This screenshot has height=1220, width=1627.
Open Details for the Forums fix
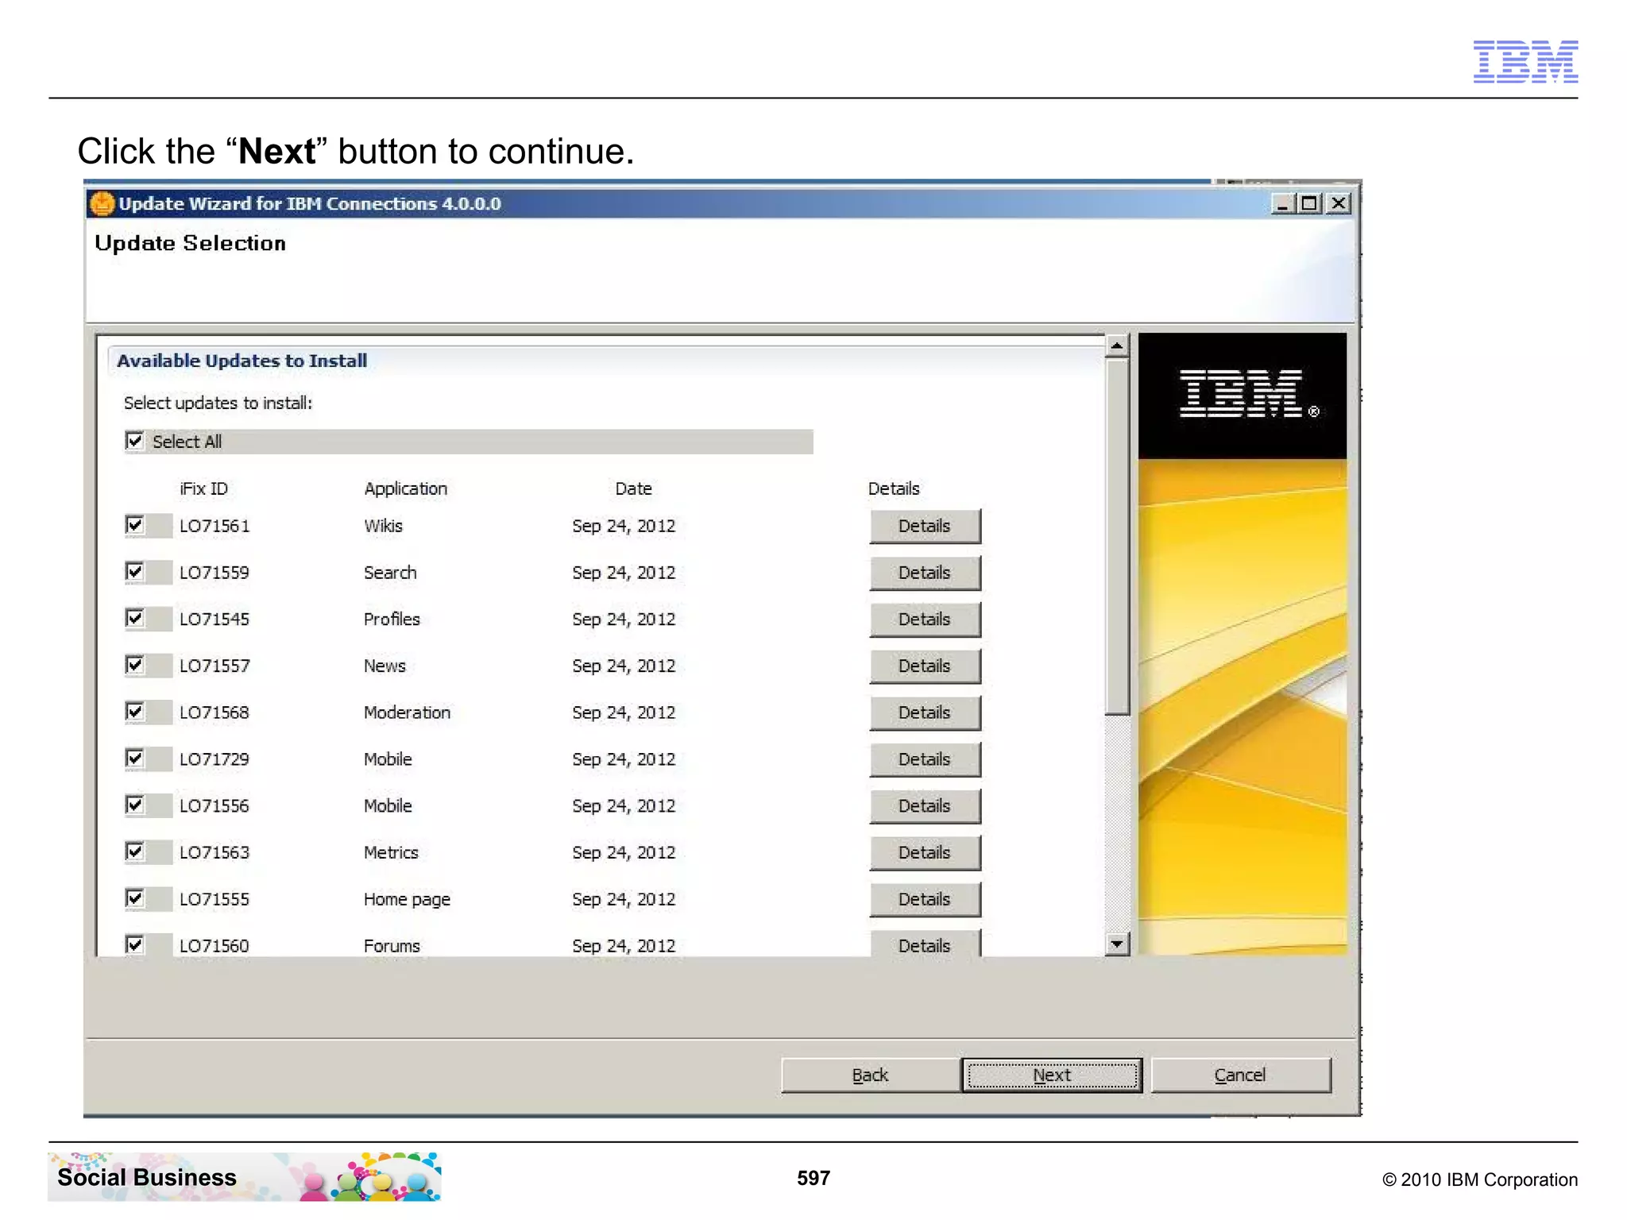point(925,944)
